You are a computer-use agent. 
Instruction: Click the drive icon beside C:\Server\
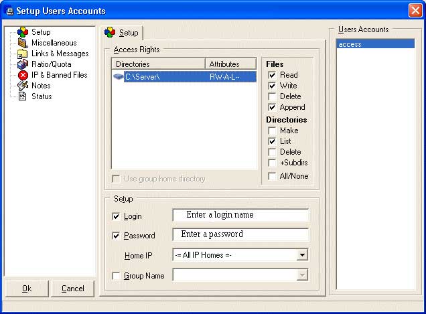tap(118, 77)
